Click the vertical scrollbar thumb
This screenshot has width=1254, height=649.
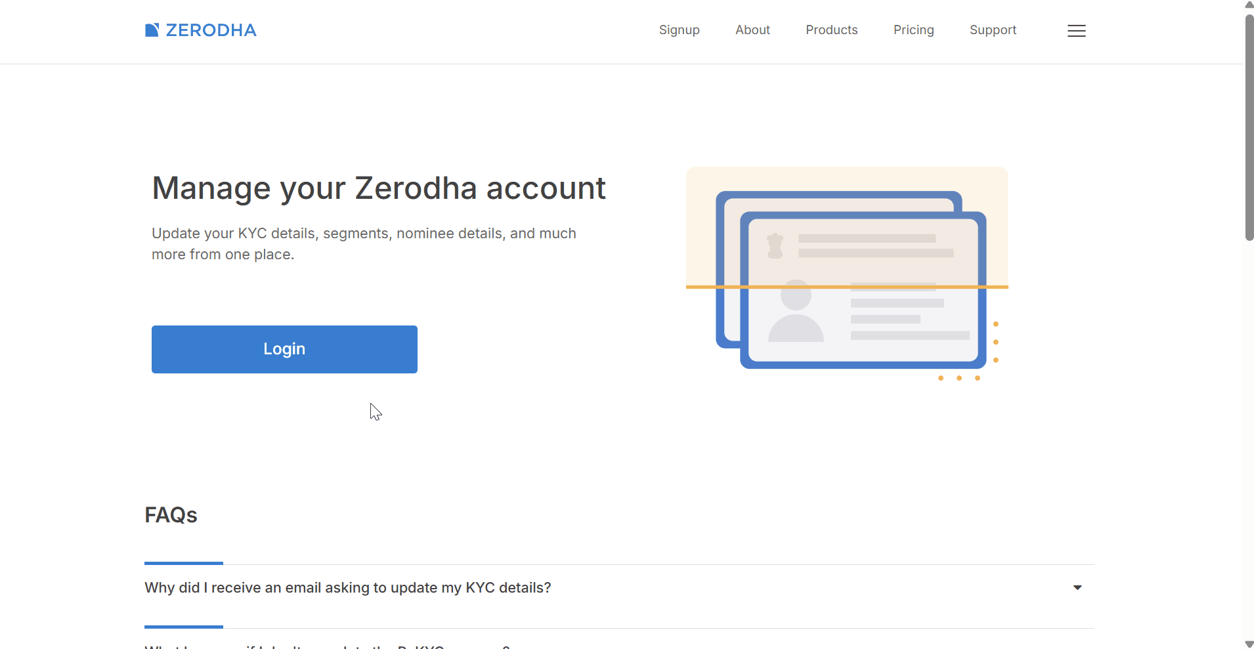point(1249,128)
